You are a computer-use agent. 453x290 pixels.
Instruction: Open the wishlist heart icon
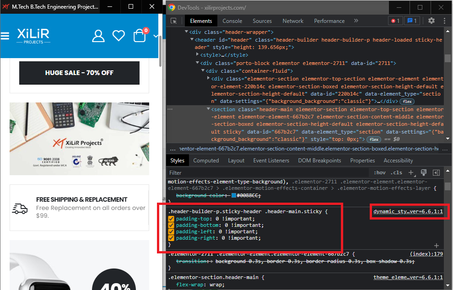pyautogui.click(x=119, y=36)
